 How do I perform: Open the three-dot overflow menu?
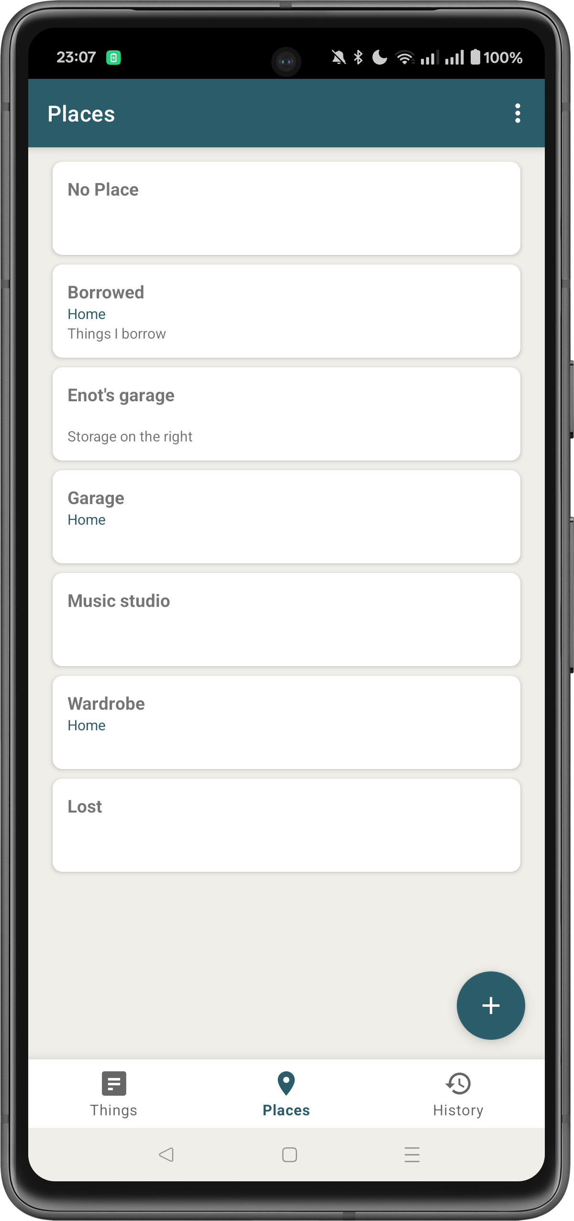click(517, 114)
